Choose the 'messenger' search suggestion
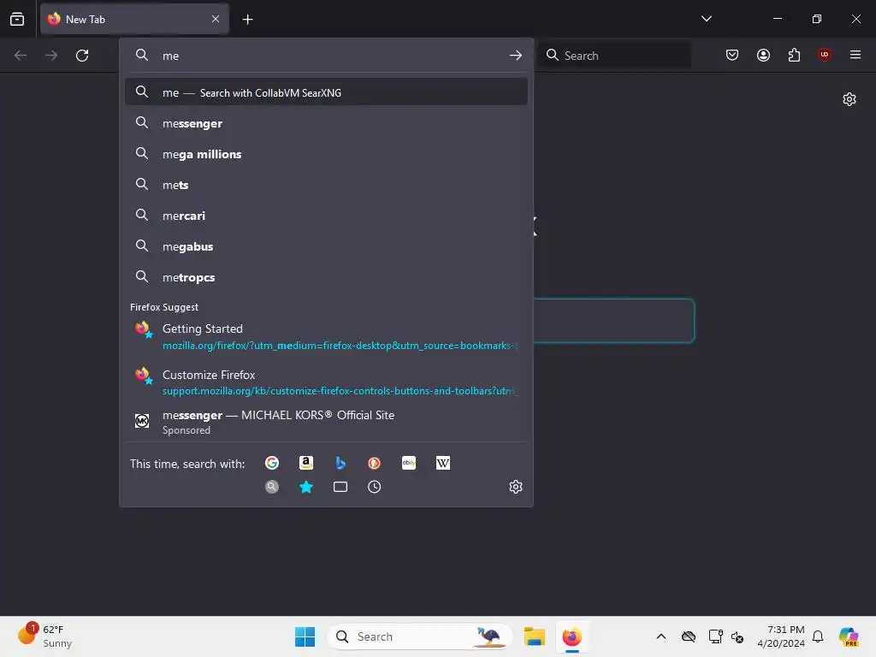The height and width of the screenshot is (657, 876). coord(326,123)
